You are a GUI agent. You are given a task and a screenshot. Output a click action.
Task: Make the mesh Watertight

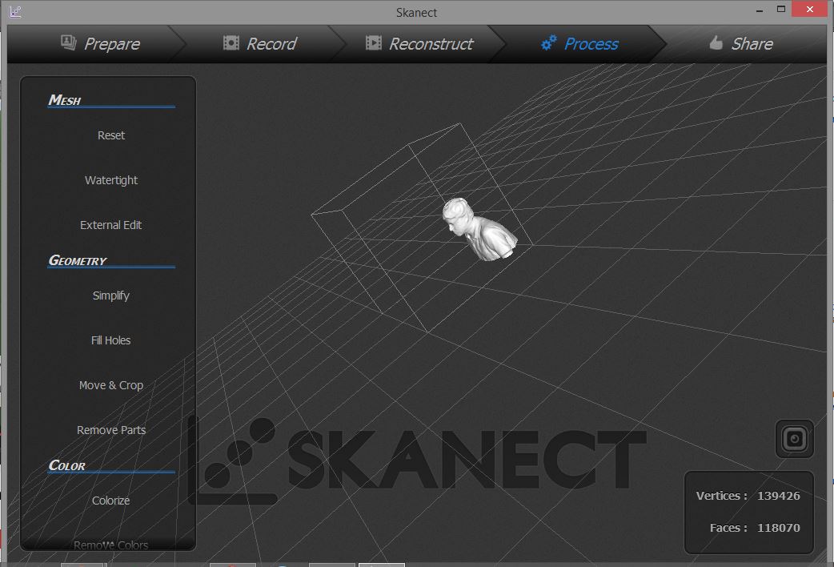111,180
